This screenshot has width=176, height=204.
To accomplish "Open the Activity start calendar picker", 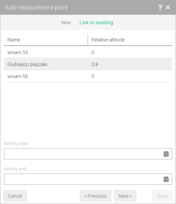I will click(166, 154).
